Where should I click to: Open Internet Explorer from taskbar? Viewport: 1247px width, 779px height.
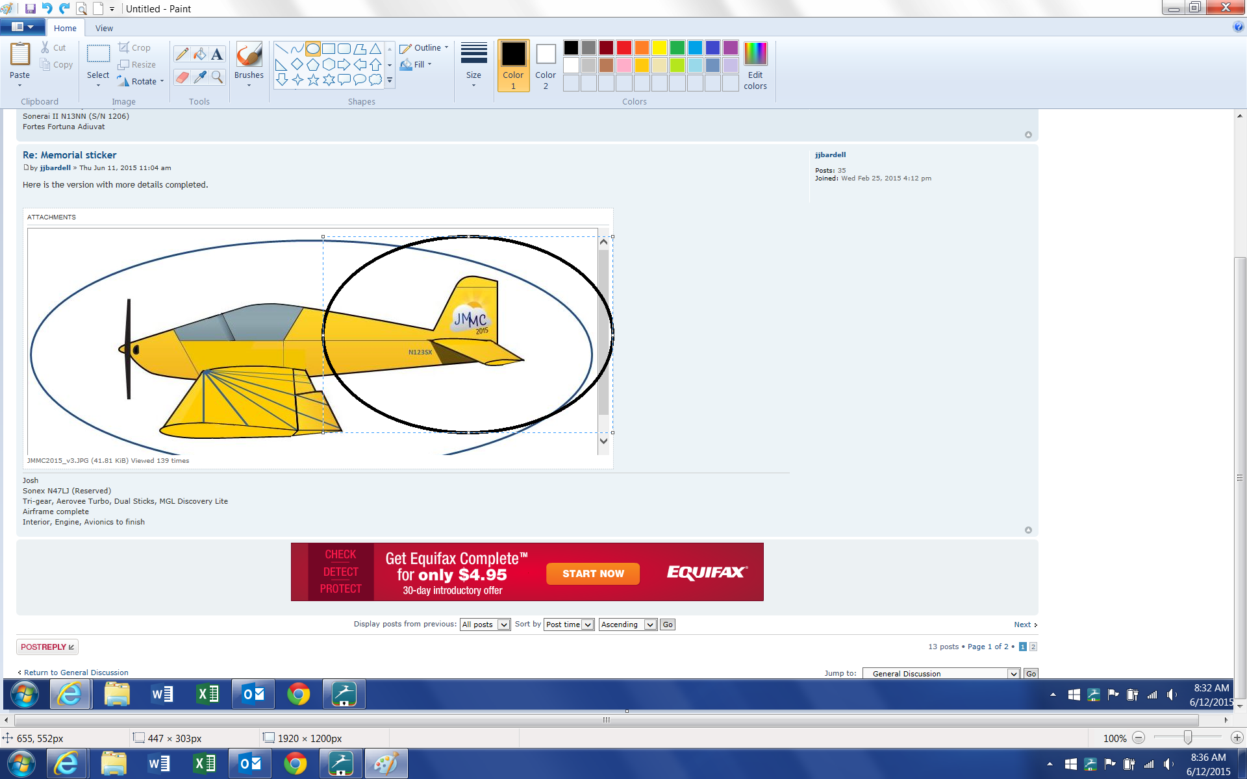(x=66, y=763)
